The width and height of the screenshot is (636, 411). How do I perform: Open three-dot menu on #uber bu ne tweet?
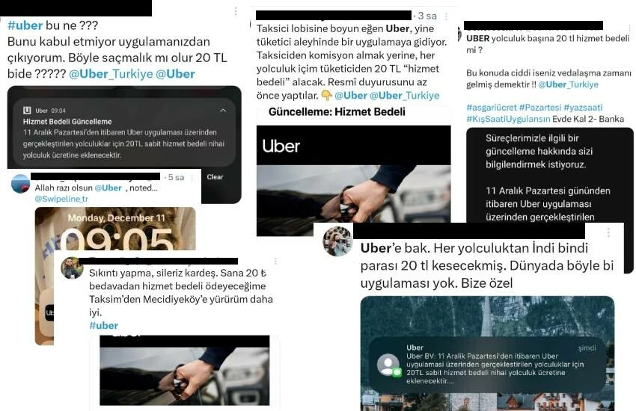[236, 11]
